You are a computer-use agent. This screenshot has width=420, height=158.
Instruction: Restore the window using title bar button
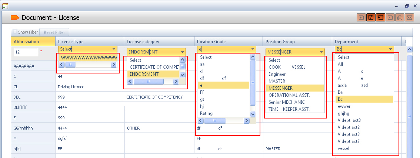[x=407, y=6]
